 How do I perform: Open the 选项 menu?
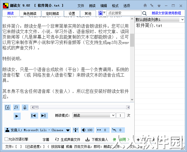tap(126, 6)
